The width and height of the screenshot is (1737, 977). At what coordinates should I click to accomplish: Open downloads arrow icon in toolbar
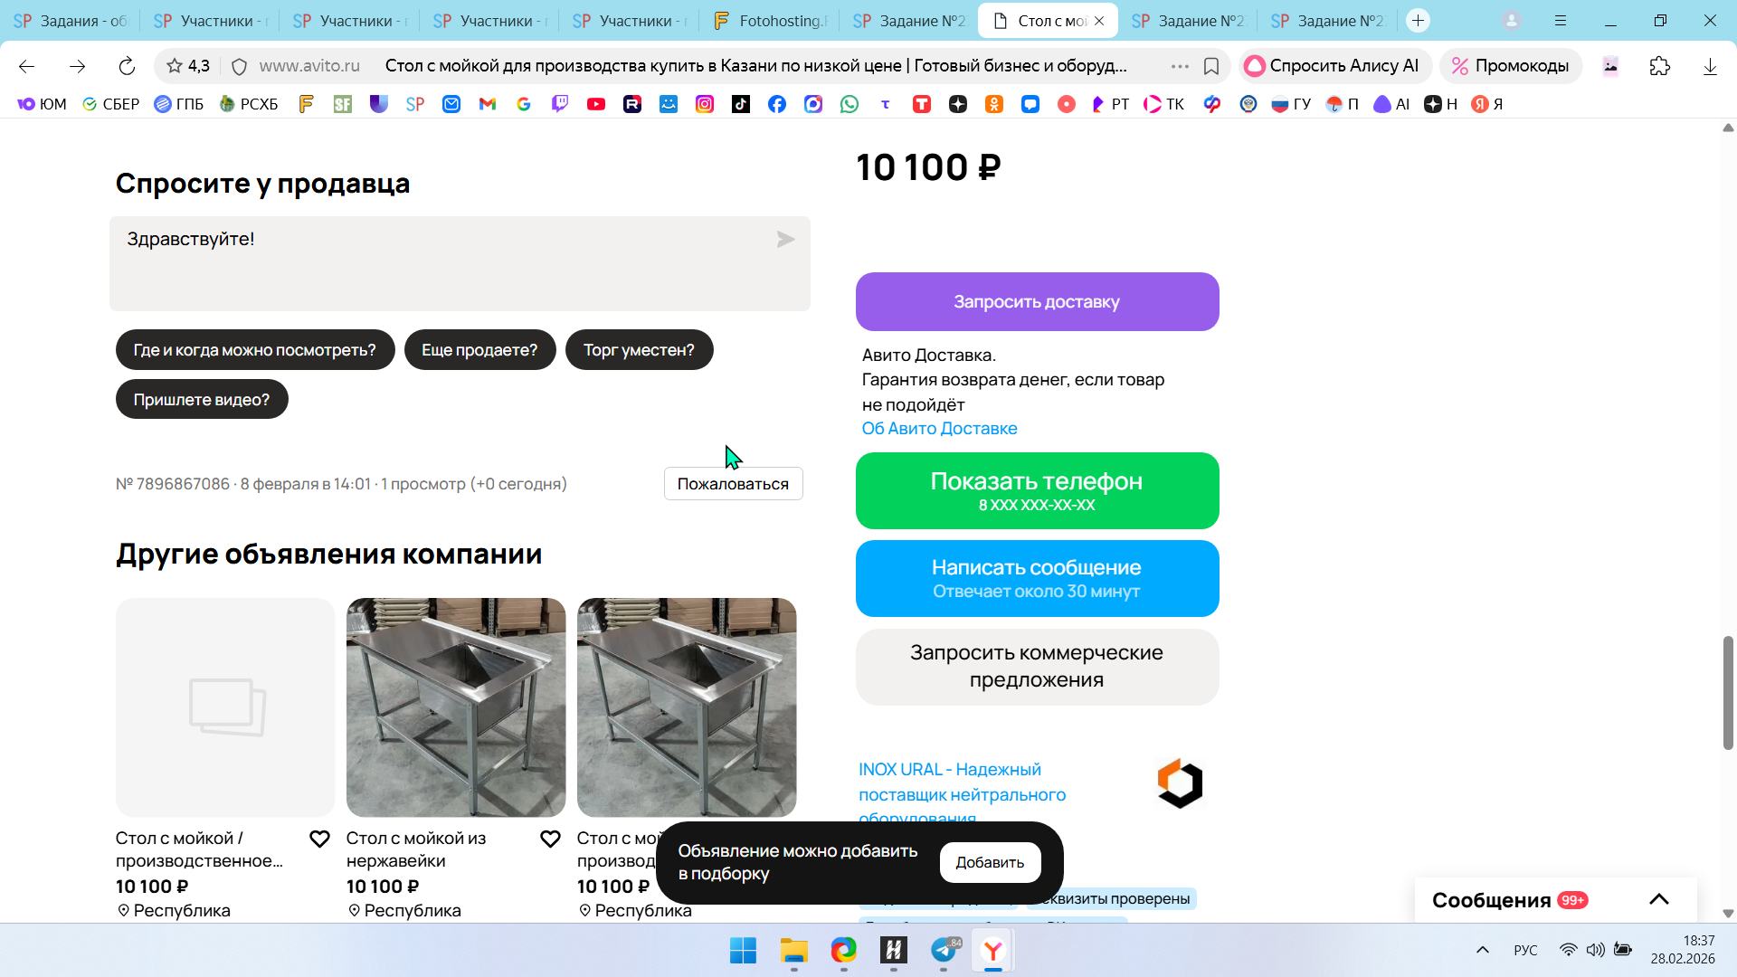[1710, 66]
